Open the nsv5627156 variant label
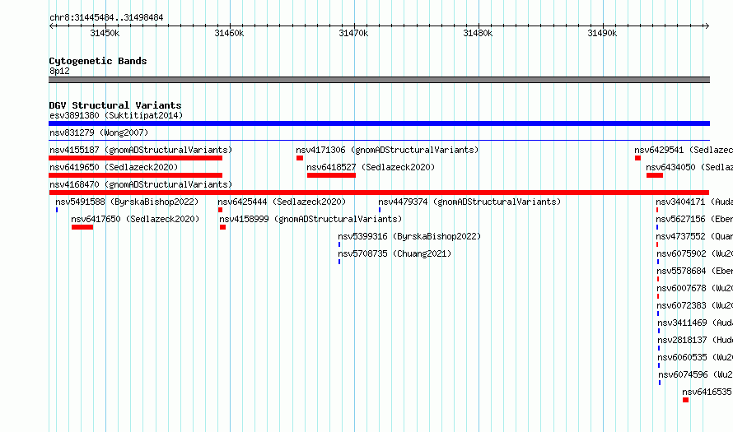 point(694,219)
